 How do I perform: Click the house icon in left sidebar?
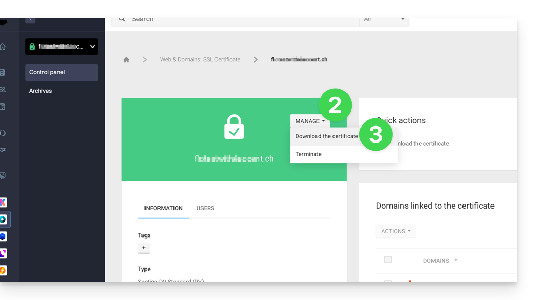3,46
